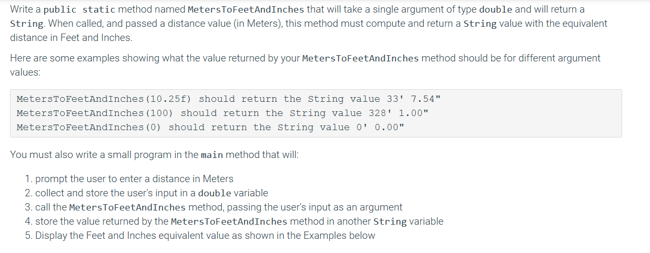This screenshot has height=253, width=650.
Task: Click the word "values:" above the code box
Action: [x=25, y=72]
